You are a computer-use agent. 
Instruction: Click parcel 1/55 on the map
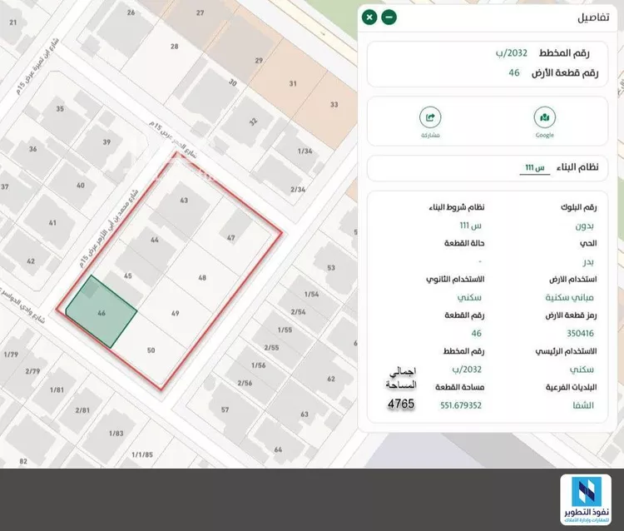pos(285,330)
